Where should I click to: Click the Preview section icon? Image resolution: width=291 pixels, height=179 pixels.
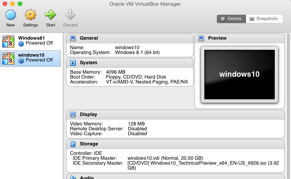click(201, 38)
